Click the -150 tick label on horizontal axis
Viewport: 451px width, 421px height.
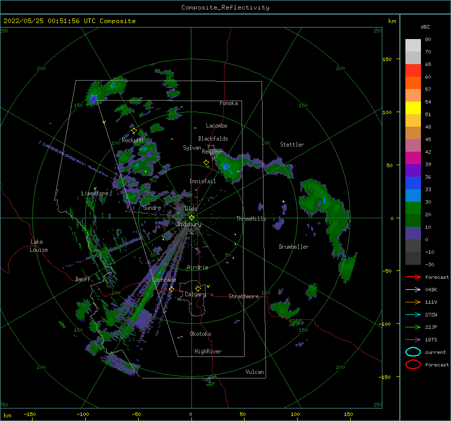point(30,414)
